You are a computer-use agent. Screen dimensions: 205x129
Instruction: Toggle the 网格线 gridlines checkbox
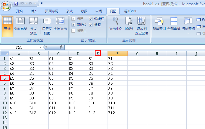[x=73, y=25]
